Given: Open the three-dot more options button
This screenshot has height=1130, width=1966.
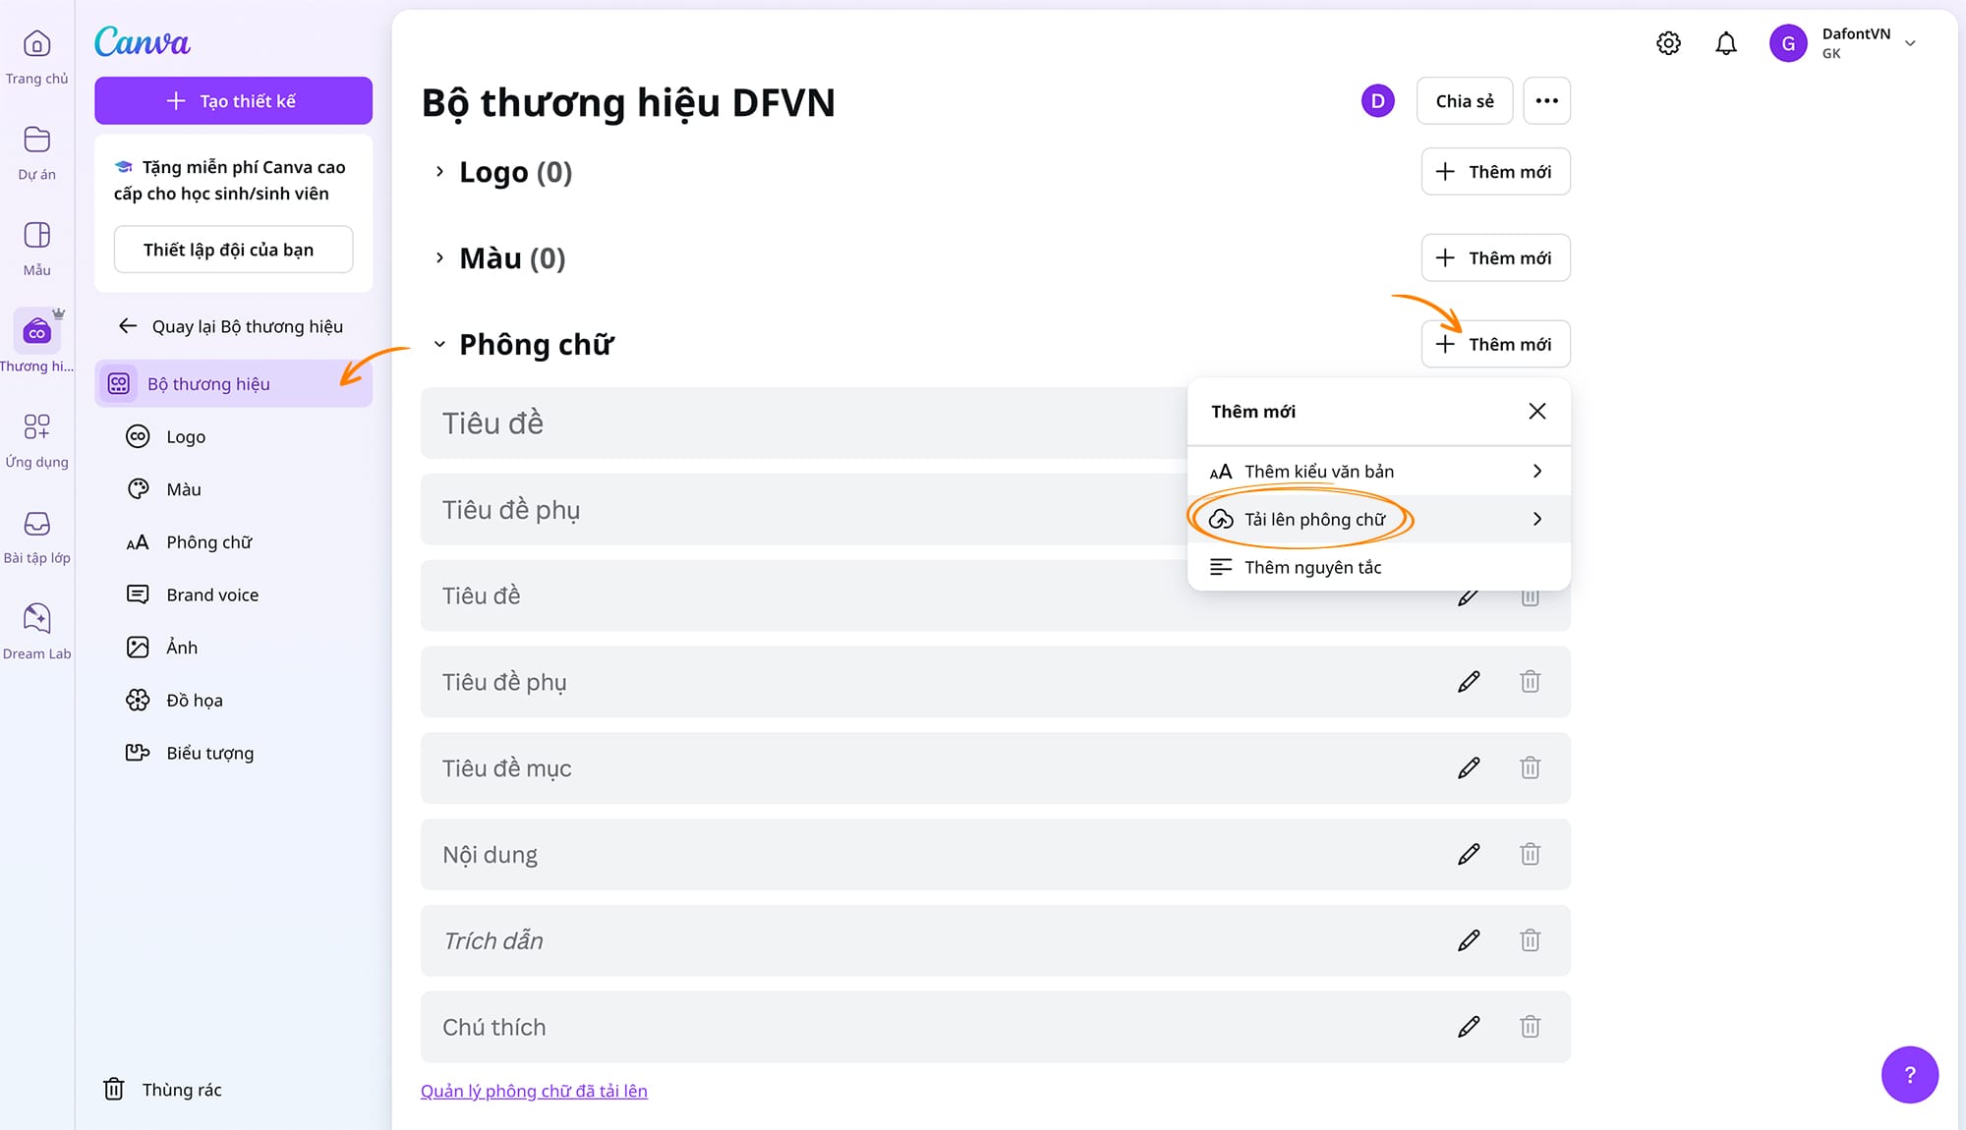Looking at the screenshot, I should 1546,100.
